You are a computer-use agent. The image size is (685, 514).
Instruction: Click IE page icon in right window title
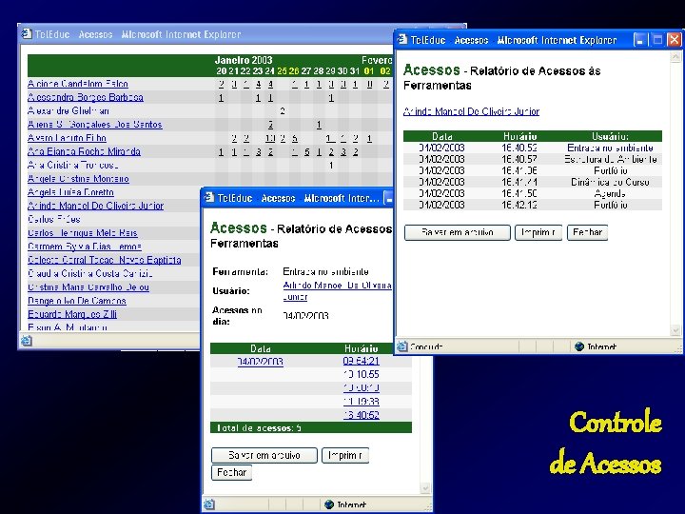coord(401,40)
